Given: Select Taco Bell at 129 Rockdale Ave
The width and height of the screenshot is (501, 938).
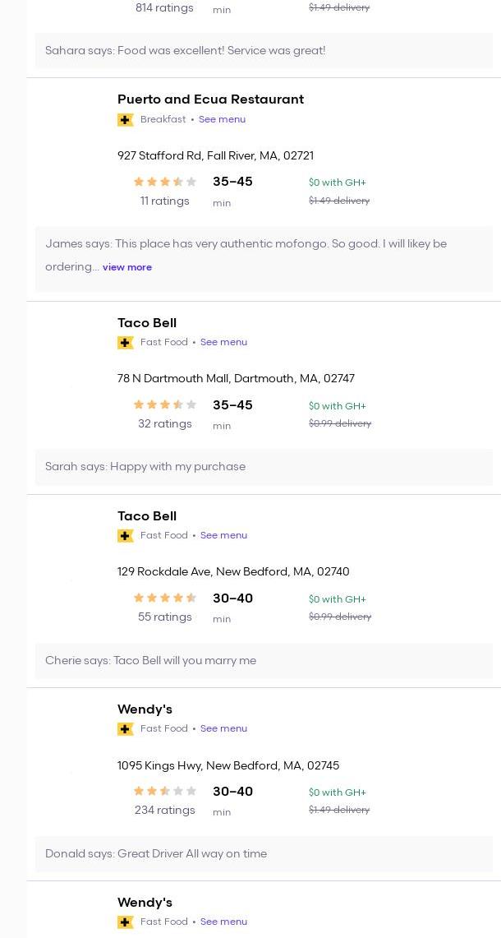Looking at the screenshot, I should click(147, 516).
